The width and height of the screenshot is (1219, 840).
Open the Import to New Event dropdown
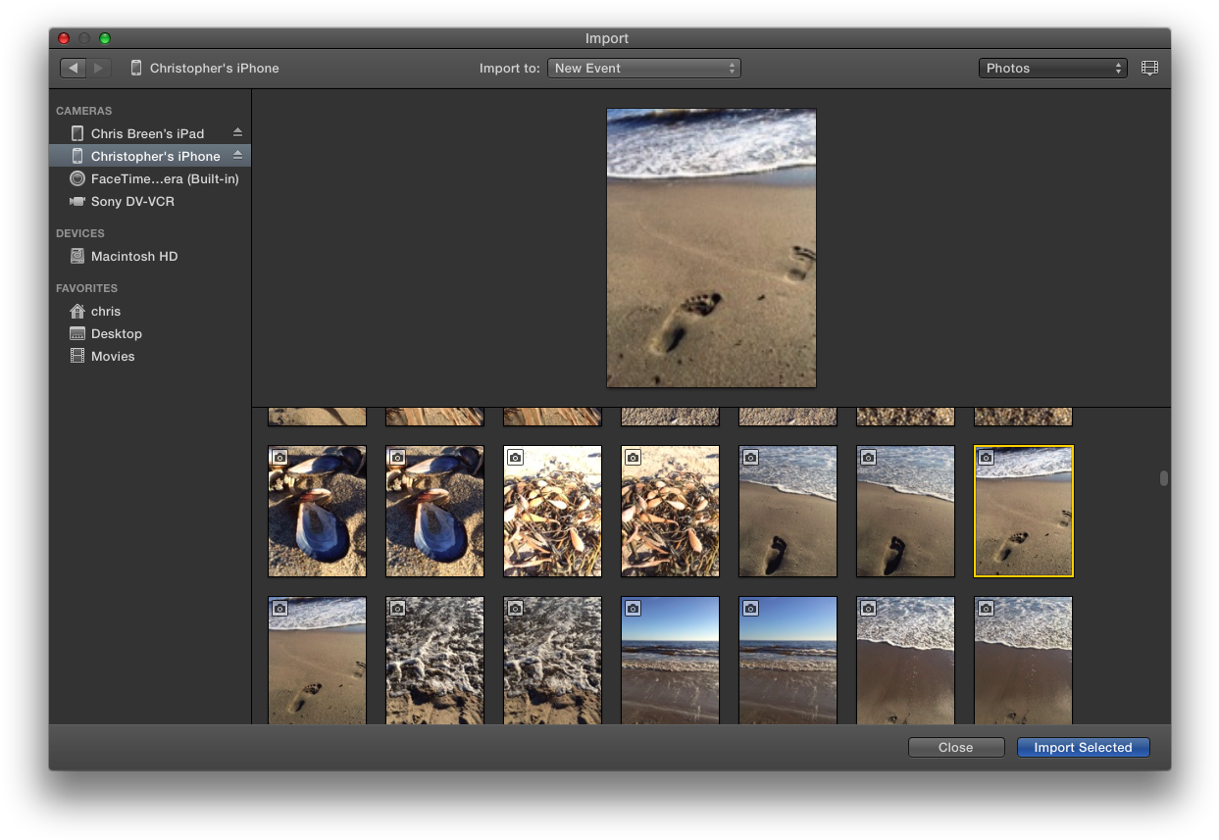(643, 69)
